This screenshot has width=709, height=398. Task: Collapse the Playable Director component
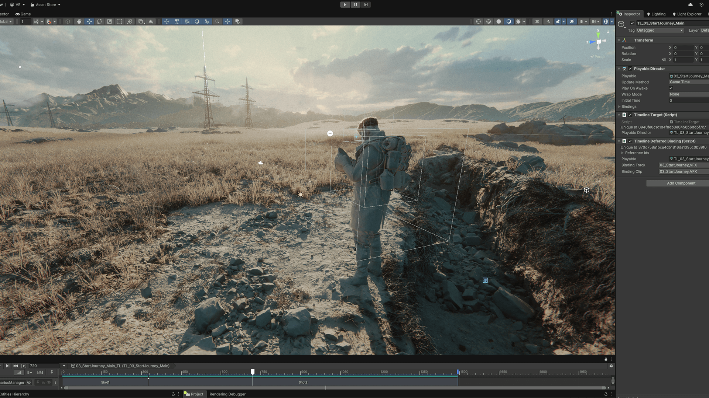[x=619, y=69]
